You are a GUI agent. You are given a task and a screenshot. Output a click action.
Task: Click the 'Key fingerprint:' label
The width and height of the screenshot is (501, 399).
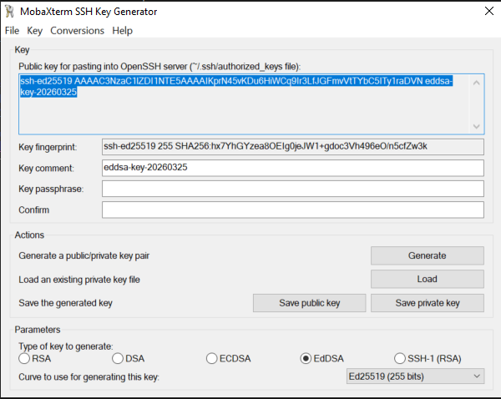(x=48, y=147)
